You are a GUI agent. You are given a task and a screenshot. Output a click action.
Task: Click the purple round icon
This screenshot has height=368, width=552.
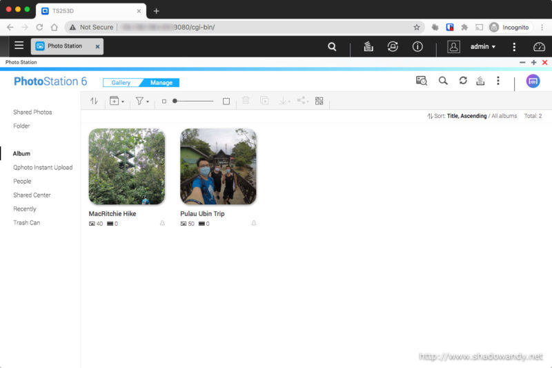click(533, 81)
